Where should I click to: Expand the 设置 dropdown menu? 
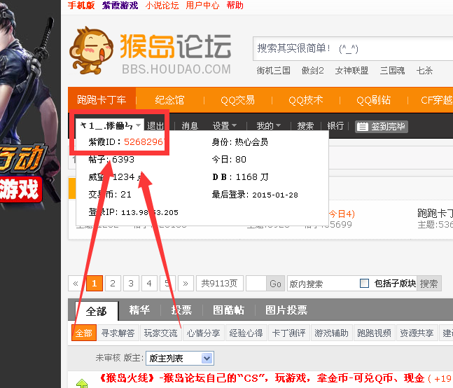coord(225,125)
